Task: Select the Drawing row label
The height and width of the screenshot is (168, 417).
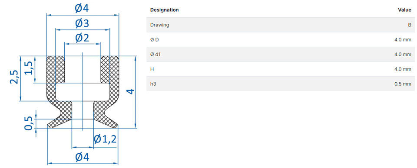Action: coord(159,25)
